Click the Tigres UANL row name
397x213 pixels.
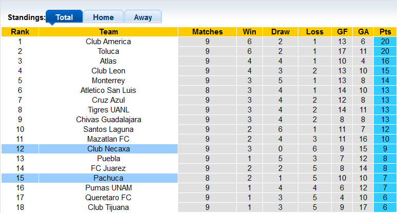pos(108,110)
